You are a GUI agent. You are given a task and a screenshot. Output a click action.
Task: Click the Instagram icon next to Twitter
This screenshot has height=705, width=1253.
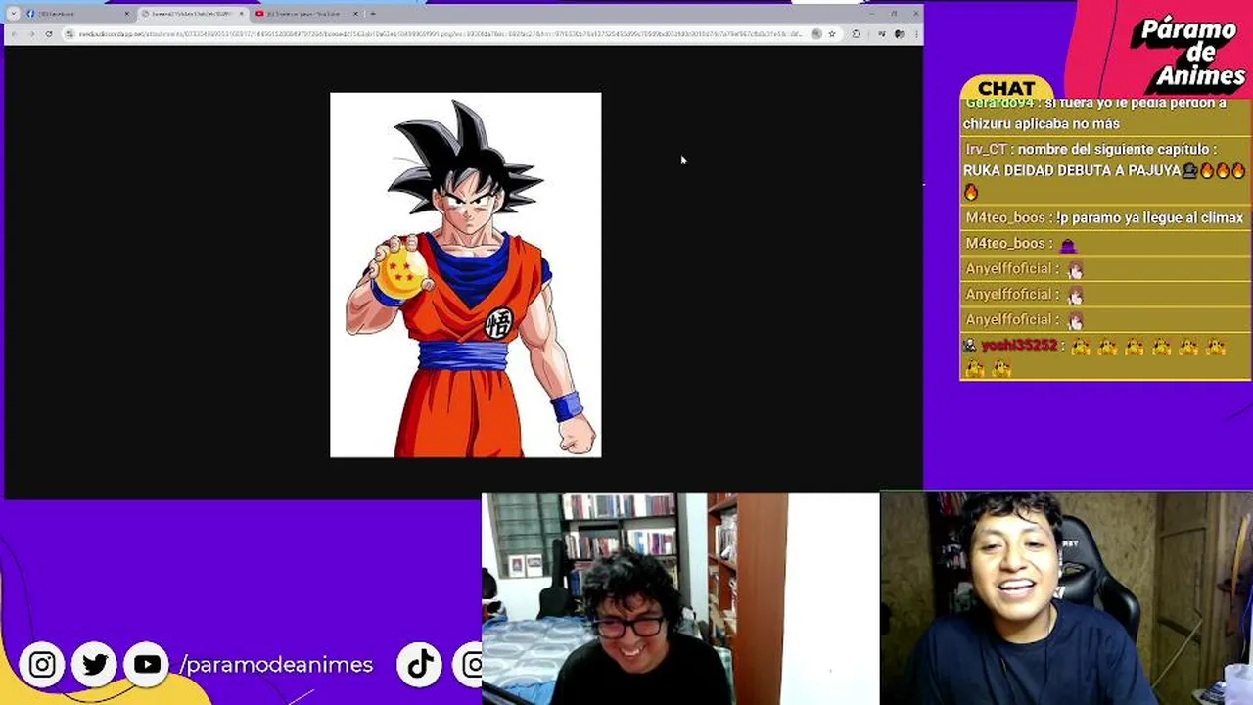tap(42, 665)
